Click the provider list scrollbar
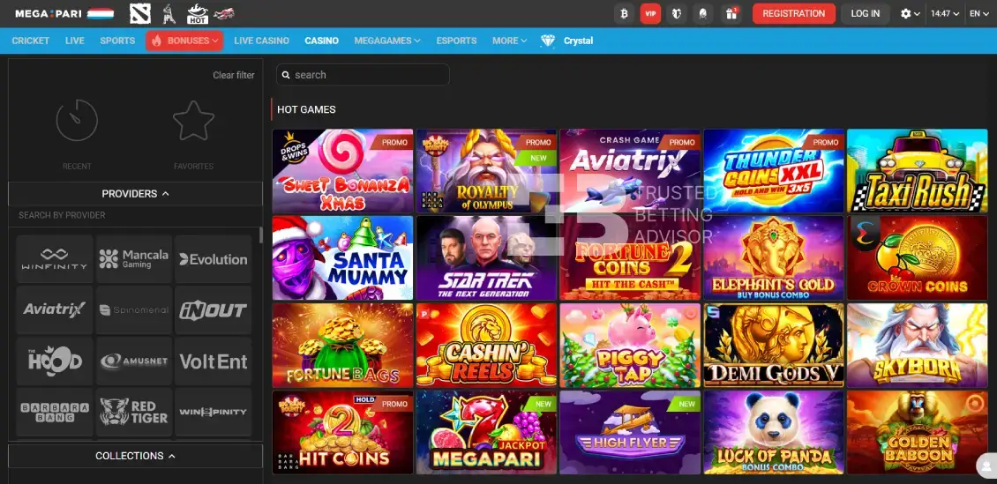This screenshot has height=484, width=997. 260,235
